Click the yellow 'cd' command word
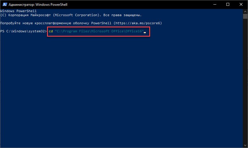 tap(51, 31)
